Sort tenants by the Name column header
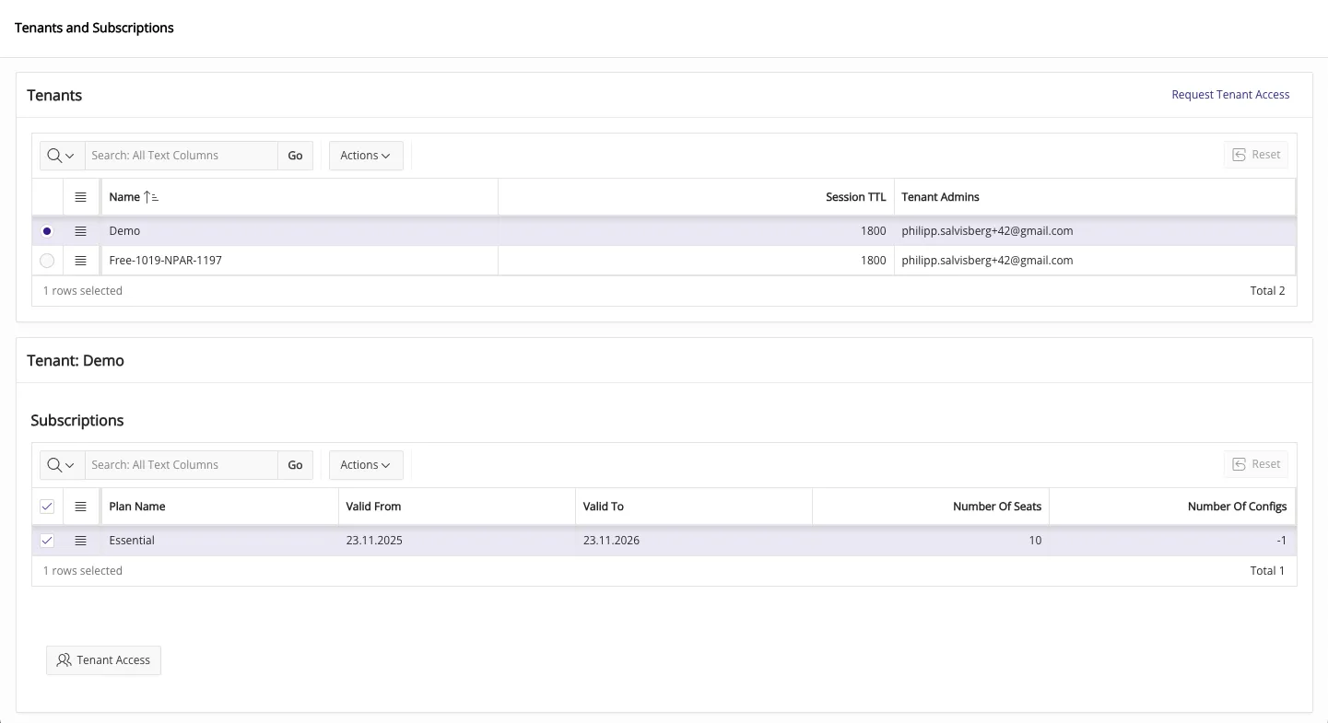Screen dimensions: 1328x723 (125, 197)
